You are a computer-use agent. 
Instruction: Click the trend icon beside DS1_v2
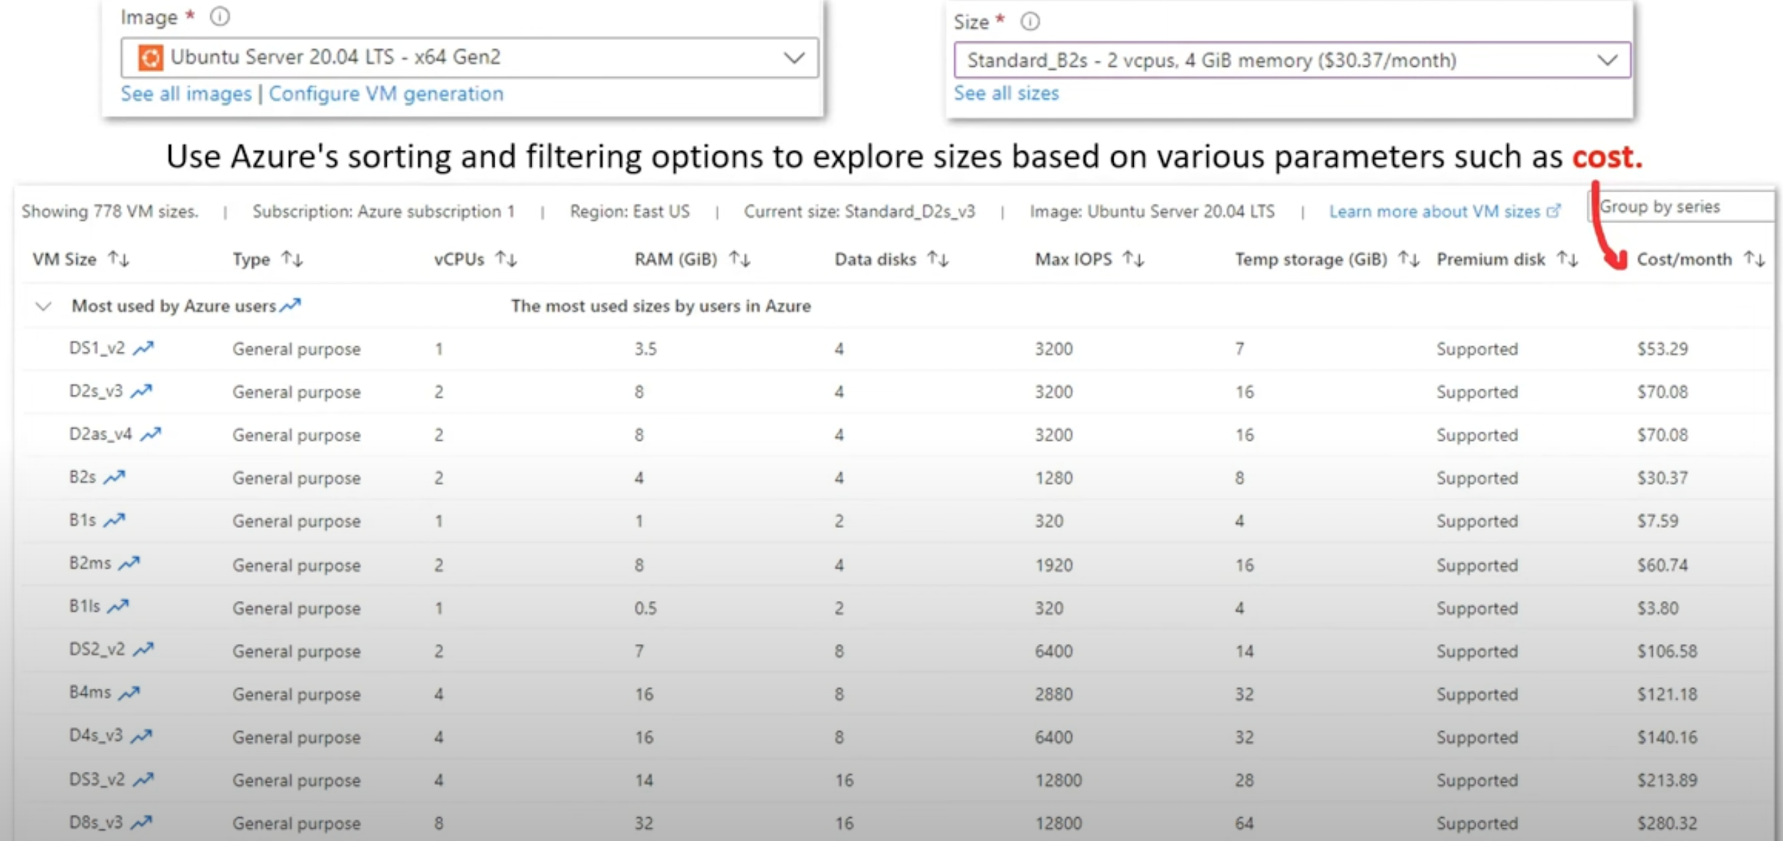pyautogui.click(x=144, y=348)
